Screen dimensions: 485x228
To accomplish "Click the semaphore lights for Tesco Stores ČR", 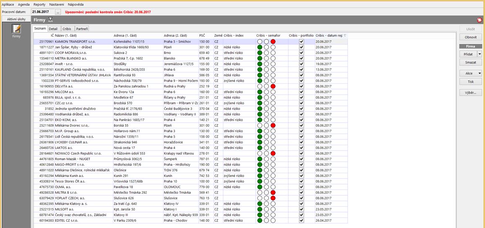I will pos(266,182).
